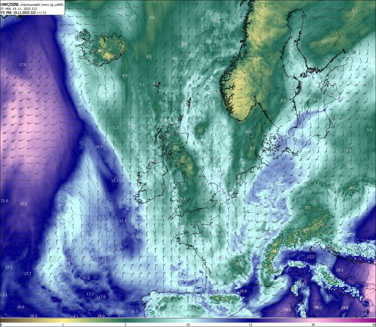Click the 6.0 value on the map
The height and width of the screenshot is (327, 376).
coord(220,234)
